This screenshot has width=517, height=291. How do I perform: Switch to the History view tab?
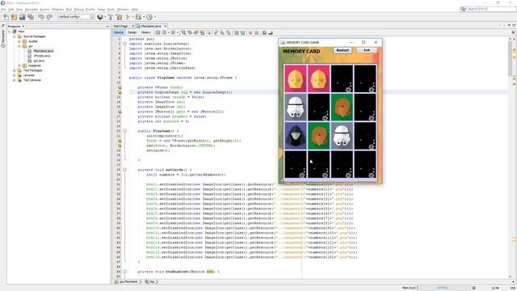point(145,32)
